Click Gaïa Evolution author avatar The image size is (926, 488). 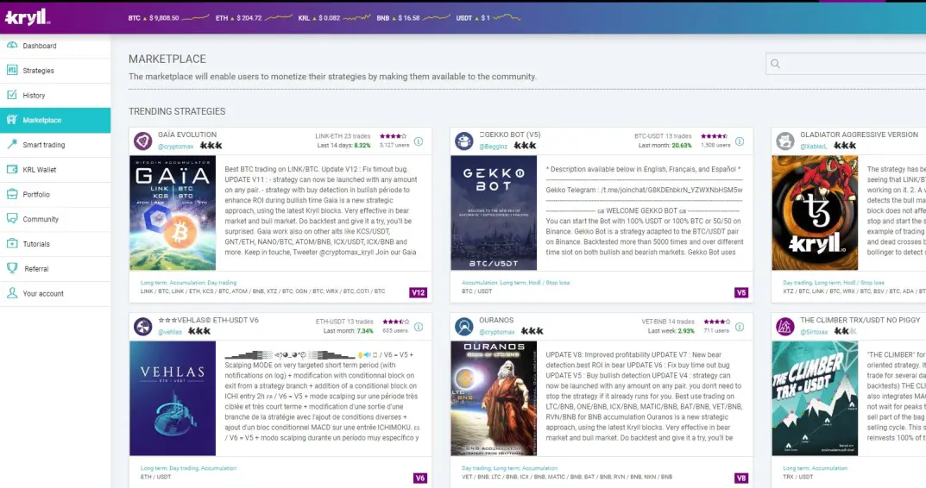(x=143, y=141)
